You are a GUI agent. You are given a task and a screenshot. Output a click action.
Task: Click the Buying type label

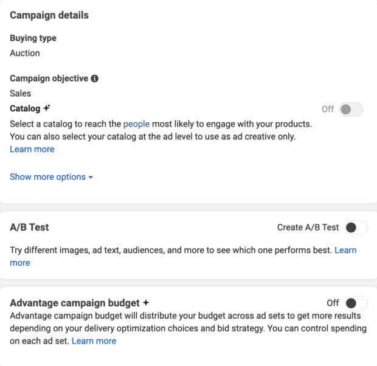click(x=33, y=38)
